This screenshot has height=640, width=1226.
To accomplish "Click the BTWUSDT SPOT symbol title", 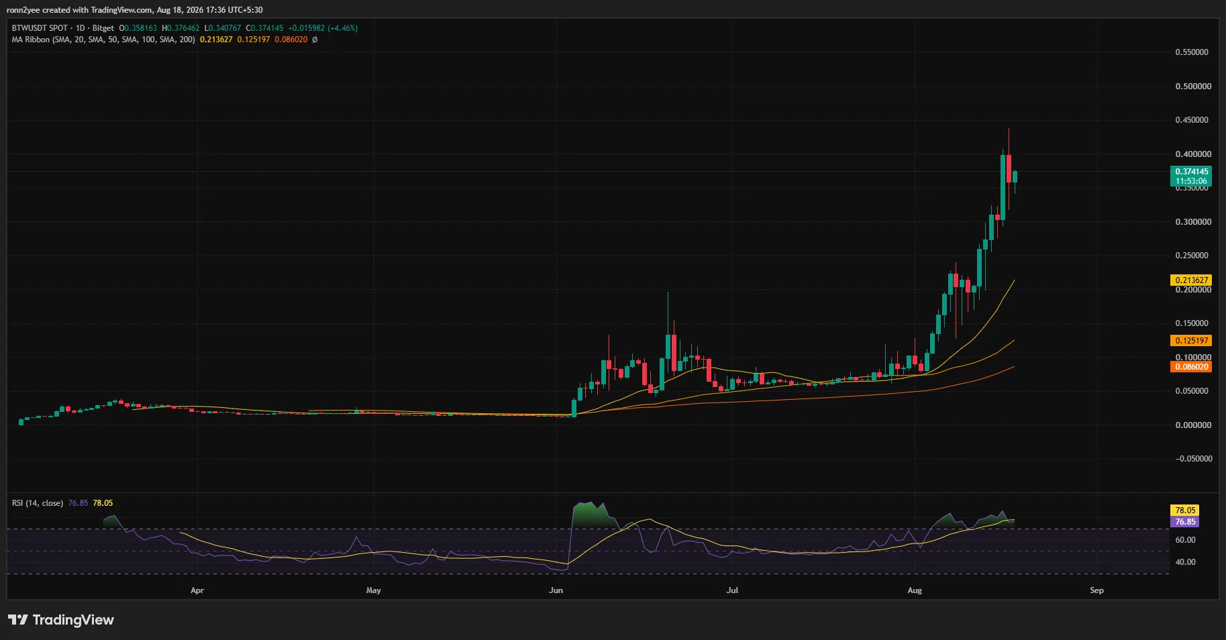I will [40, 28].
